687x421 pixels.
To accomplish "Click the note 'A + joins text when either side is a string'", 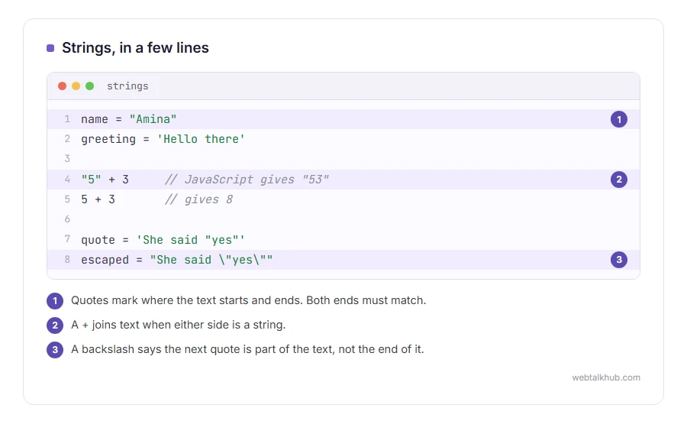I will (x=179, y=325).
